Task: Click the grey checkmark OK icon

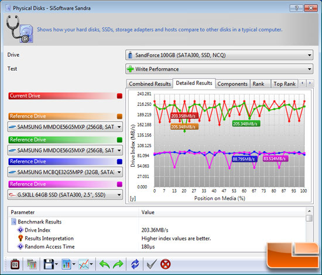Action: [x=152, y=264]
